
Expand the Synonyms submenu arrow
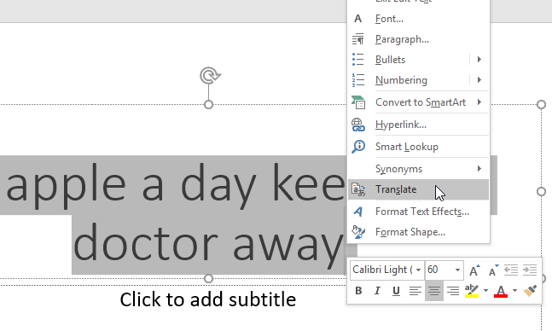(x=479, y=169)
